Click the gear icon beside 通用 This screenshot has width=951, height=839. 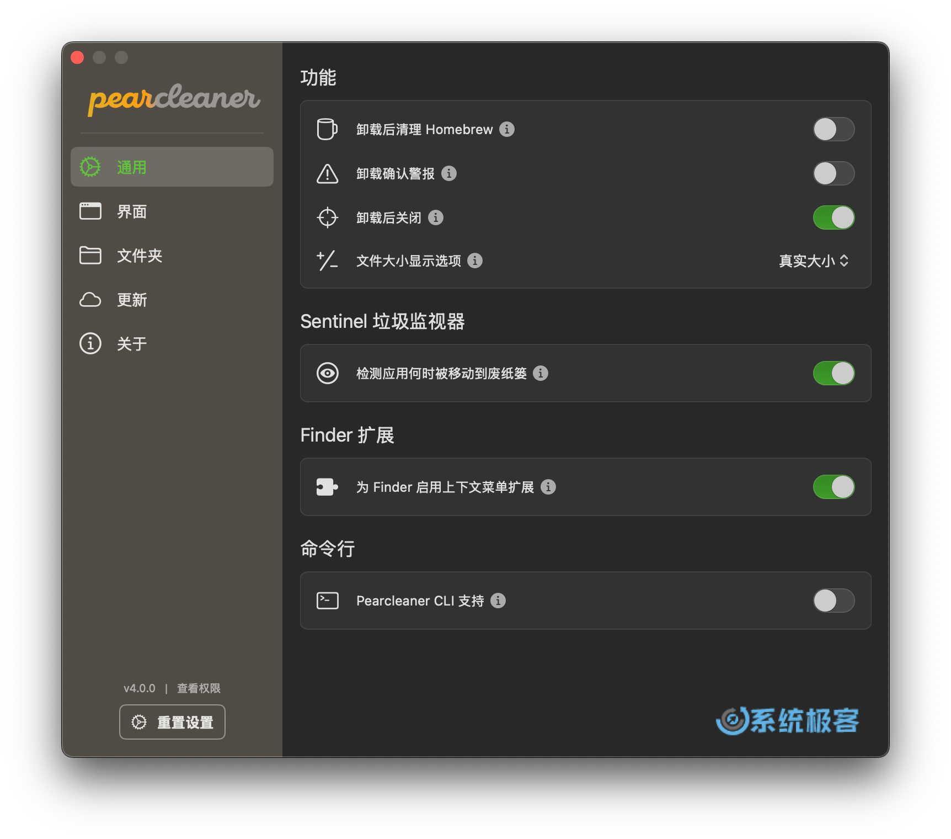pyautogui.click(x=90, y=167)
